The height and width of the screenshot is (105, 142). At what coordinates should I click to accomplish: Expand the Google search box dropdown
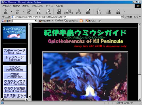36,21
